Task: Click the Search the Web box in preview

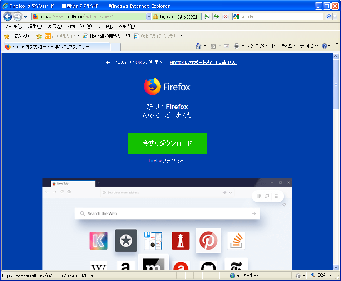Action: coord(167,213)
